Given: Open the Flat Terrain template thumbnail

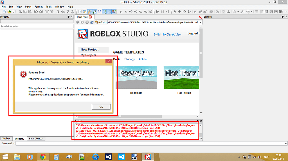Looking at the screenshot, I should tap(181, 77).
